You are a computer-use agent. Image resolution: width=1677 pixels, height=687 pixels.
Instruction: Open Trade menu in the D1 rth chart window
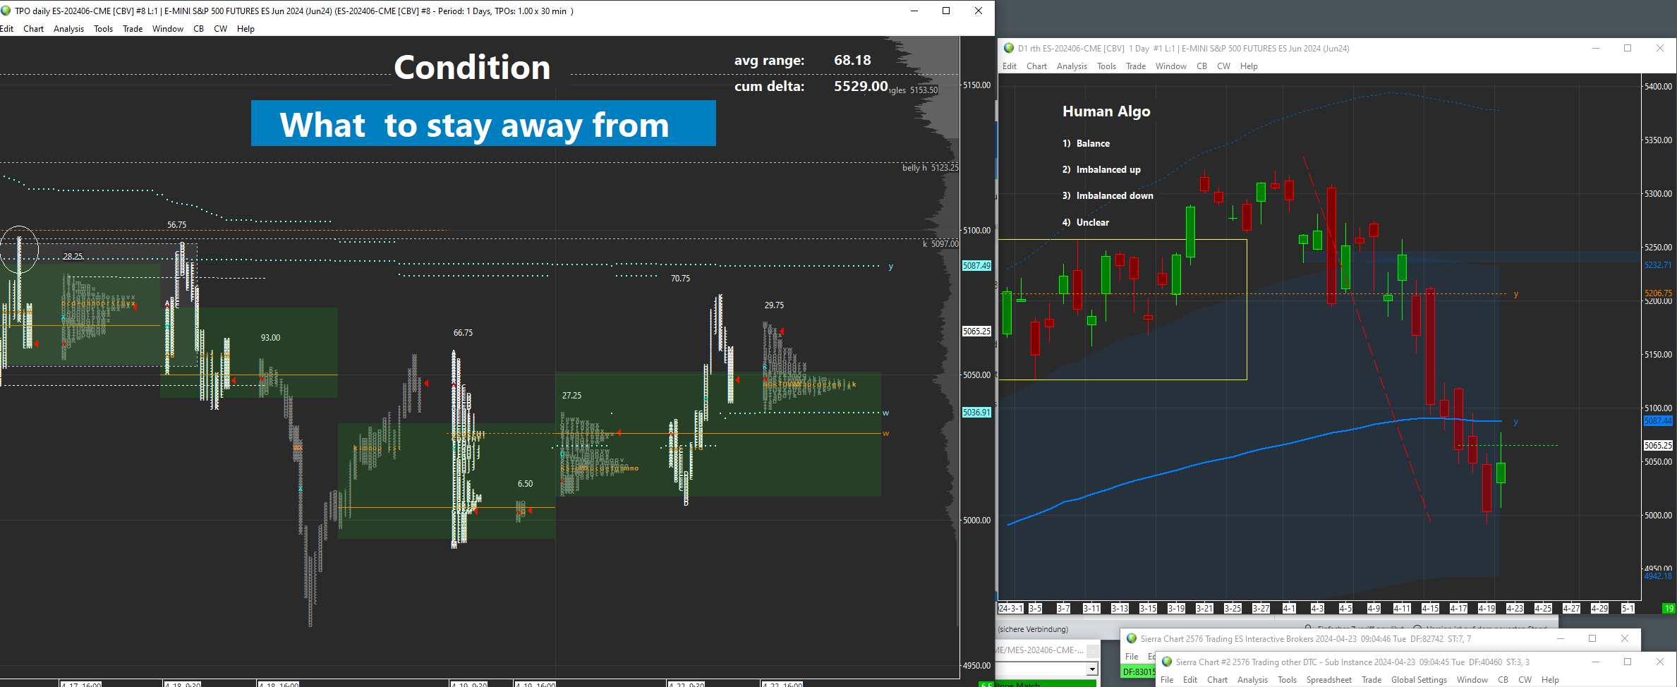1136,66
